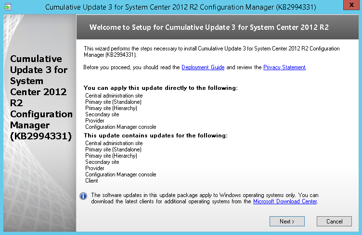Click the sidebar title "Cumulative Update 3 for System Center 2012 R2 Configuration Manager (KB2994331)"
The width and height of the screenshot is (362, 235).
(x=41, y=98)
